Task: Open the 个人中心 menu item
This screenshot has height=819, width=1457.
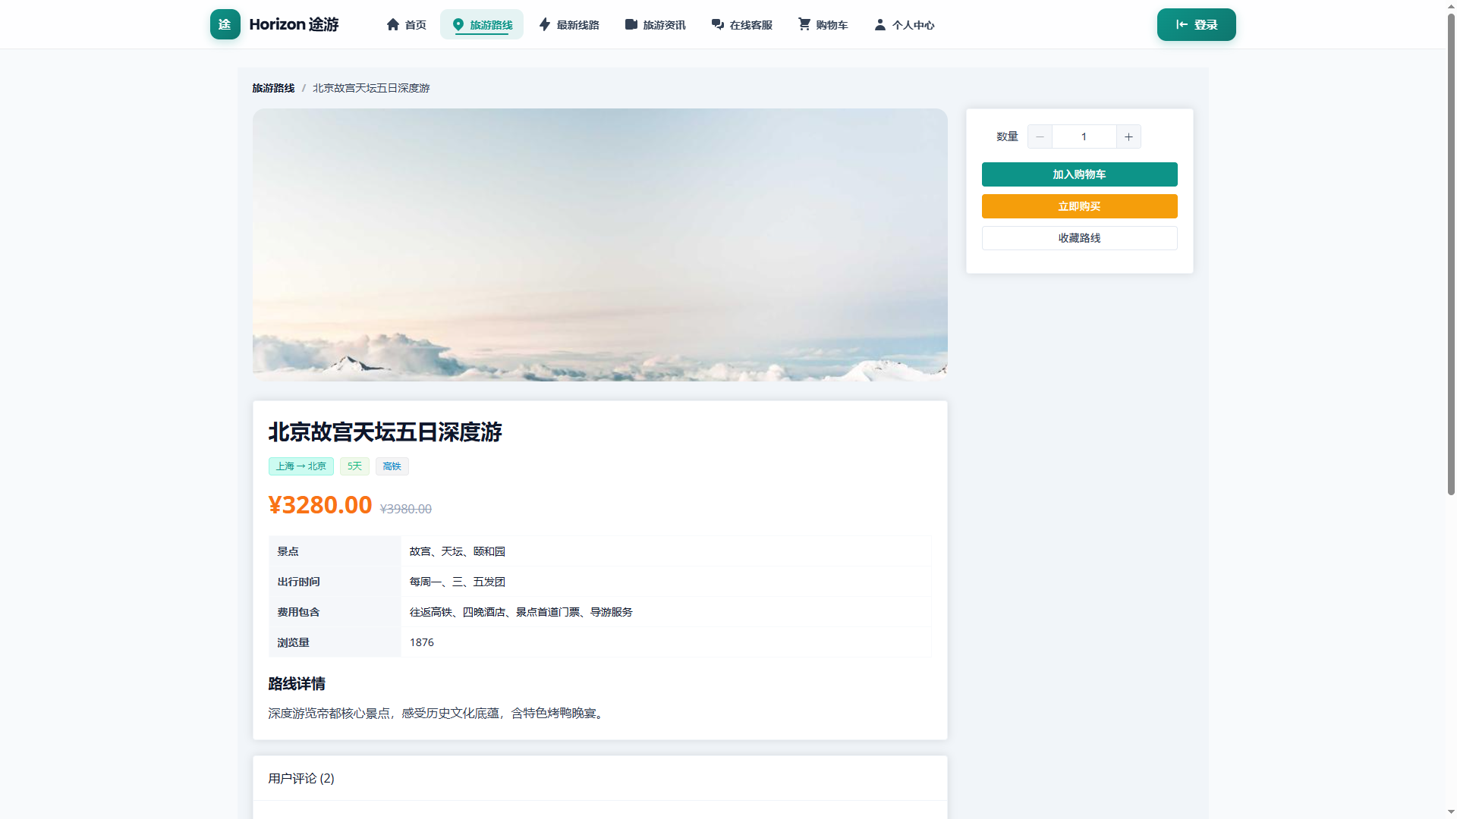Action: (x=904, y=24)
